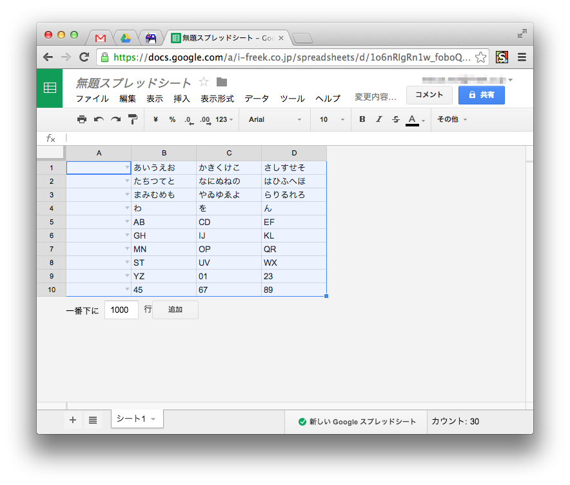Open the text color picker
The height and width of the screenshot is (485, 570).
point(411,119)
